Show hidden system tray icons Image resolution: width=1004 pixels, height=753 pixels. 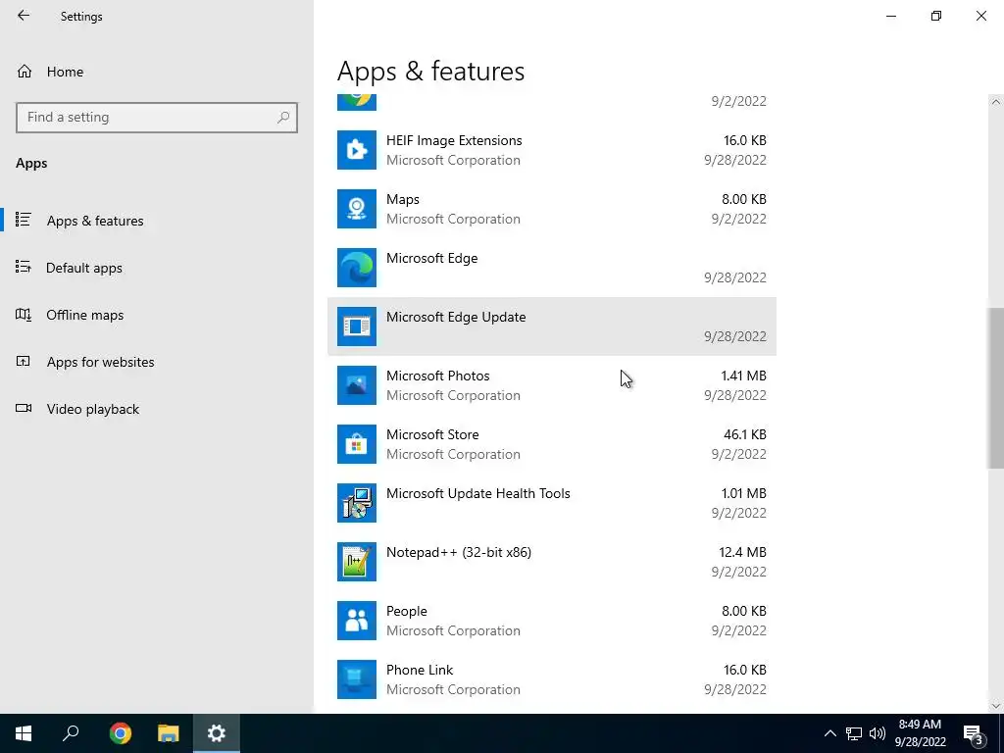[829, 733]
